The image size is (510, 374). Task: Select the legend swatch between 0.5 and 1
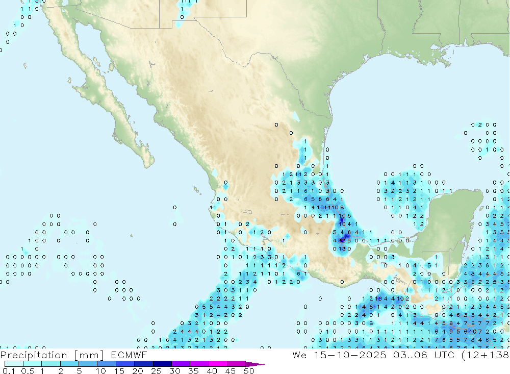click(32, 364)
